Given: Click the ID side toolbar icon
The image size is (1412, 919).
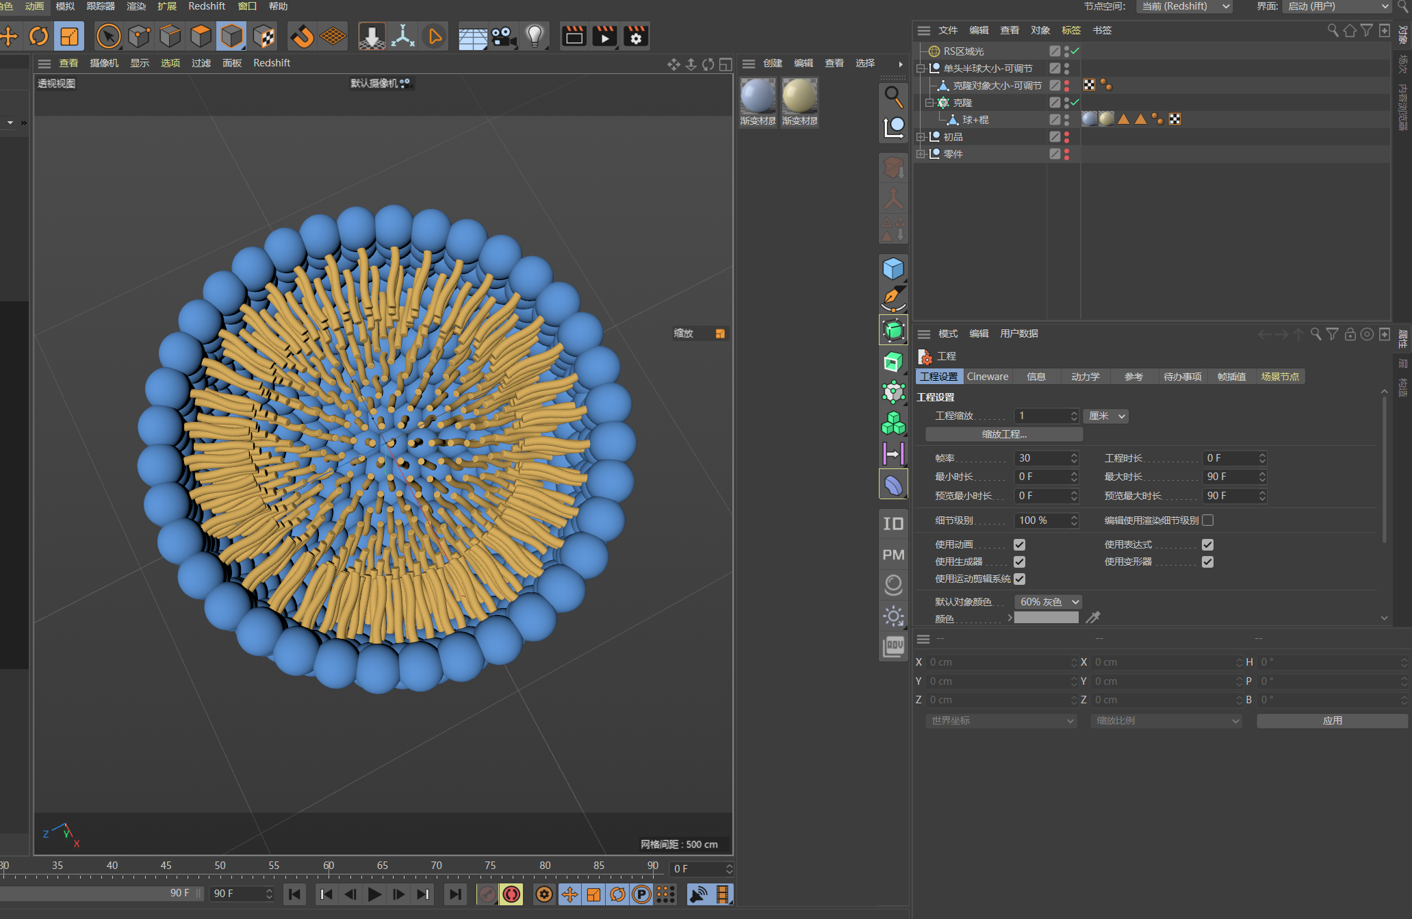Looking at the screenshot, I should pyautogui.click(x=893, y=524).
